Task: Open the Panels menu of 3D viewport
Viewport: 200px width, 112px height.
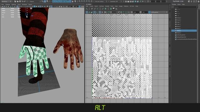Action: pyautogui.click(x=30, y=4)
